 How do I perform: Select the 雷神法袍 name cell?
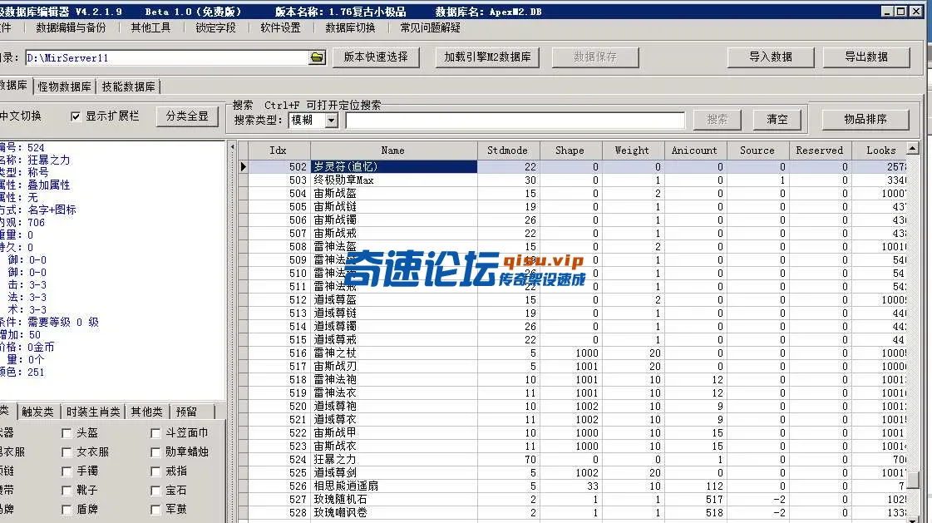point(393,379)
